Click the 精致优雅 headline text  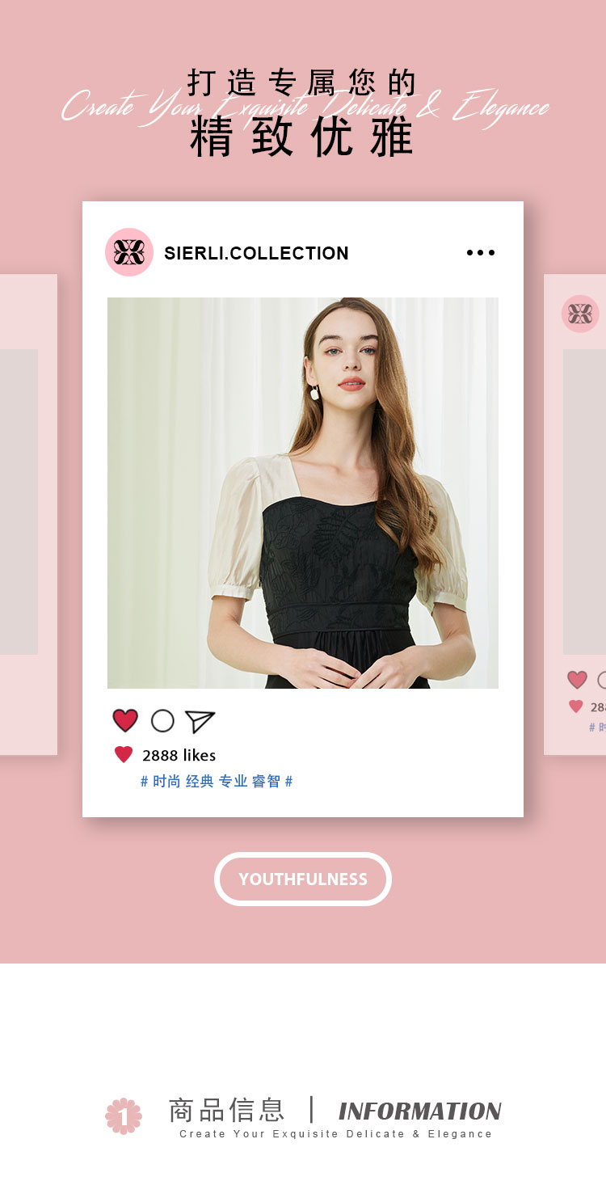[x=302, y=137]
